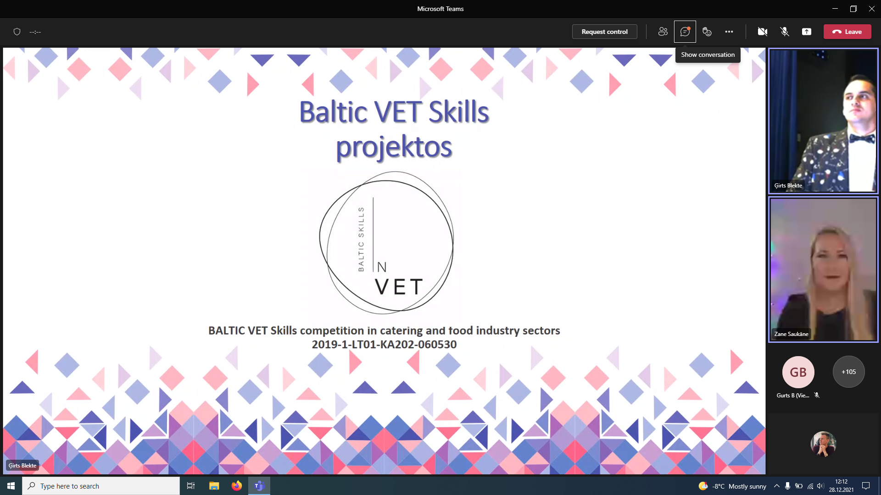Click the Microsoft Teams taskbar icon

click(x=259, y=486)
